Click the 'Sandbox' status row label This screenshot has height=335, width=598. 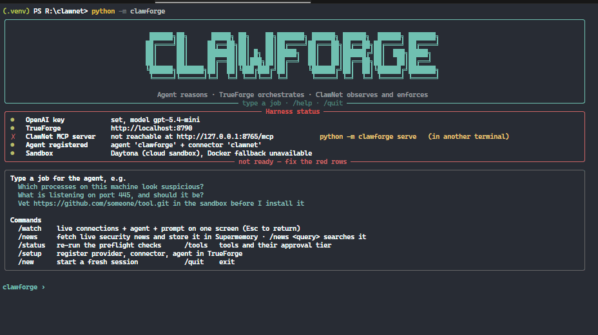coord(39,153)
